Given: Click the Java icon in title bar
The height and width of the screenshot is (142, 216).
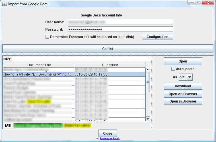Looking at the screenshot, I should point(4,4).
